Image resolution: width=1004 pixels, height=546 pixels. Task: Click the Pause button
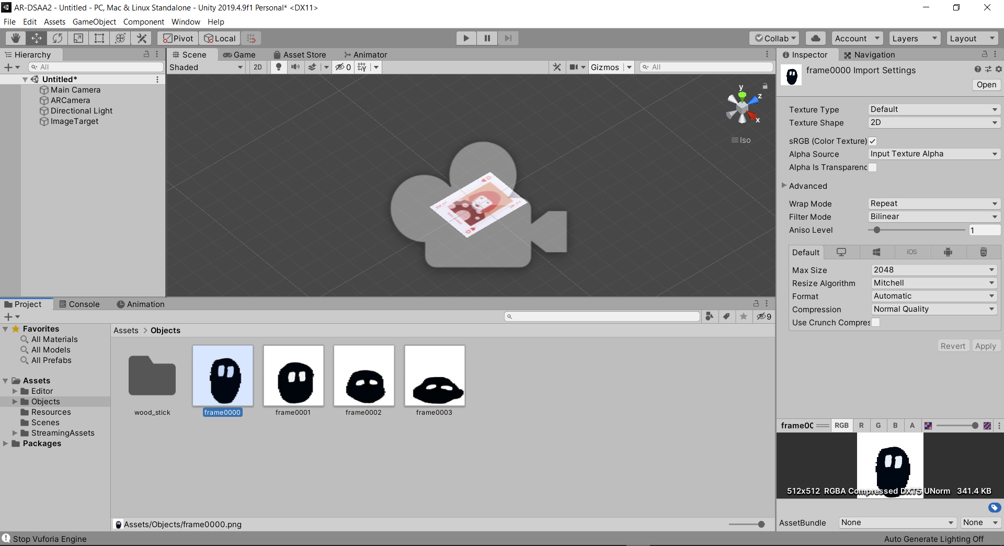pyautogui.click(x=487, y=38)
